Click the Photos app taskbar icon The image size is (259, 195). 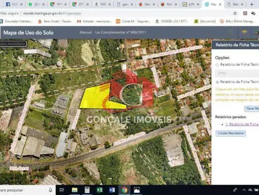click(137, 190)
